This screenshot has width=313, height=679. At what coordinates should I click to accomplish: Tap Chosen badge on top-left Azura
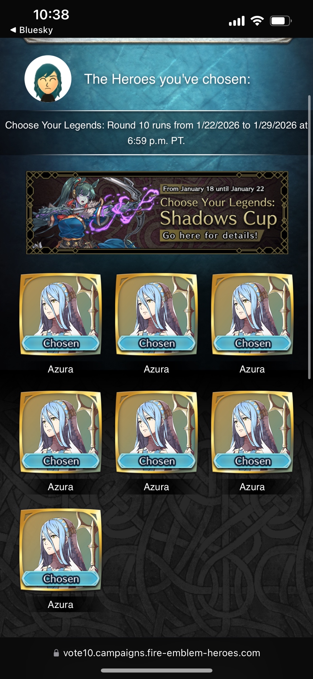coord(61,343)
